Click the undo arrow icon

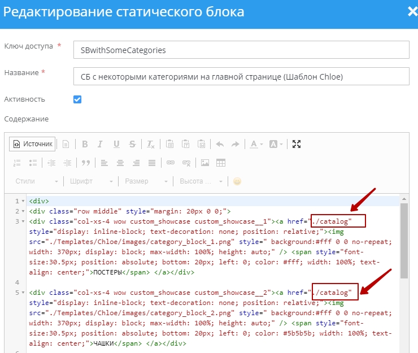tap(220, 144)
